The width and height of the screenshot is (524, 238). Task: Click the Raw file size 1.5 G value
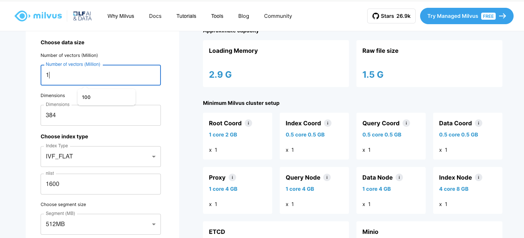pyautogui.click(x=373, y=74)
